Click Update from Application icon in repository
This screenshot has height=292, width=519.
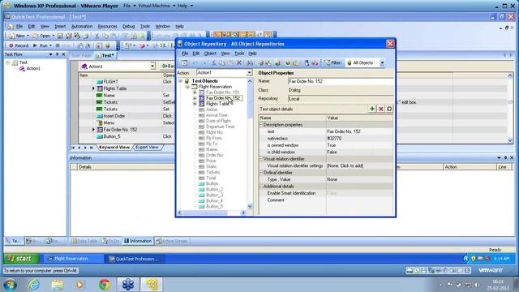tap(268, 62)
